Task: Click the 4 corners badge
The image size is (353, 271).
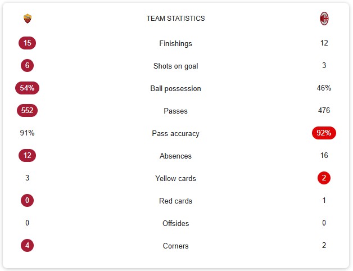Action: point(27,245)
